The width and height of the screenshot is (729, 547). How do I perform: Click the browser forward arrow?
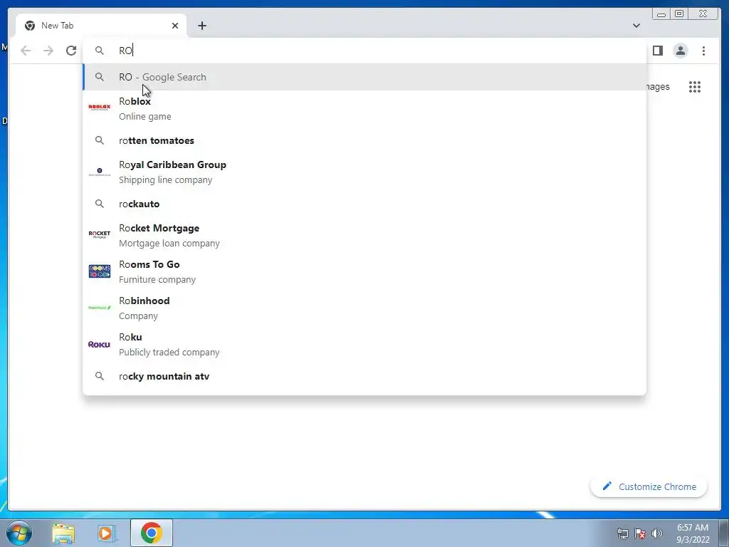48,51
